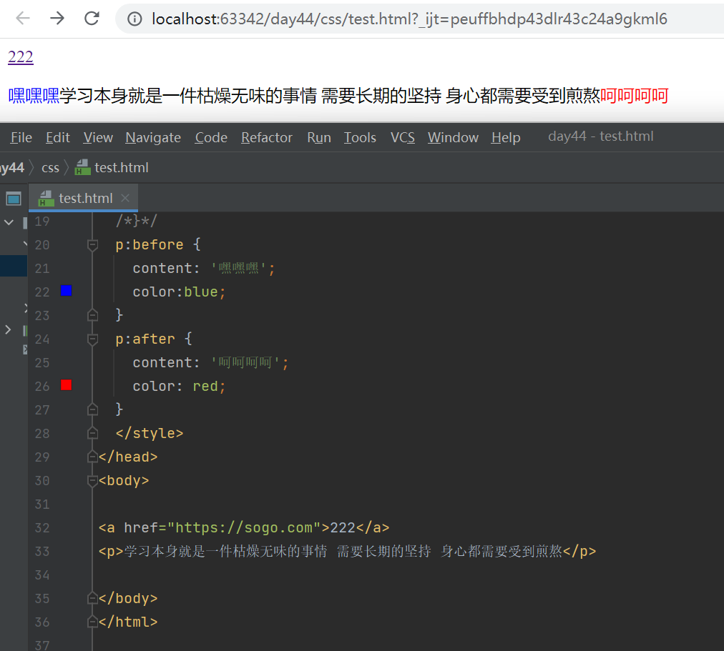
Task: Expand the collapsed project tree node
Action: (x=7, y=329)
